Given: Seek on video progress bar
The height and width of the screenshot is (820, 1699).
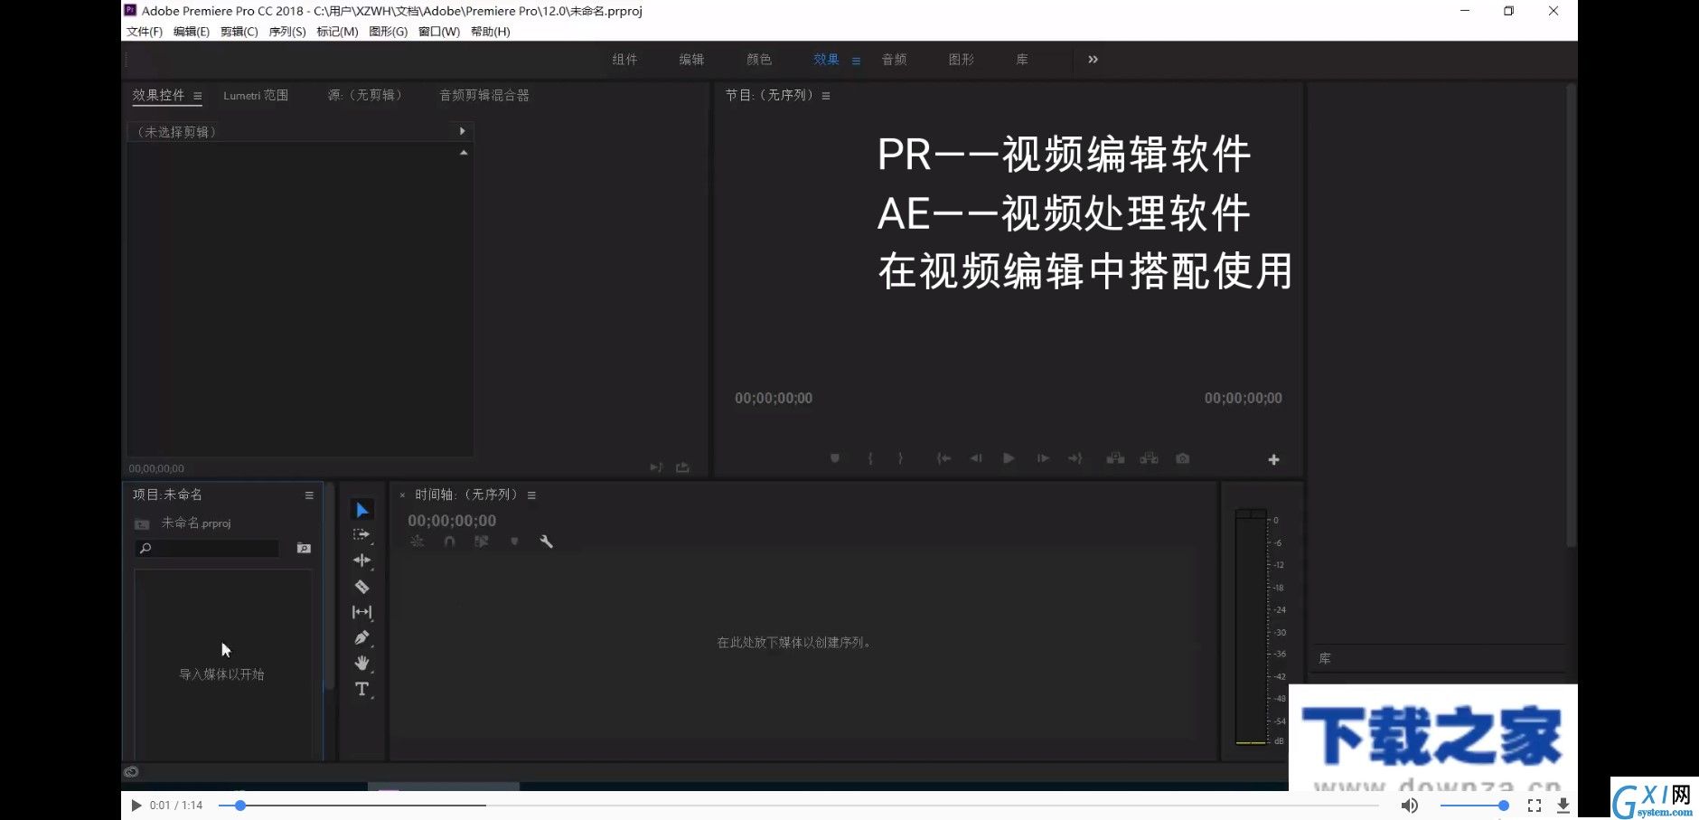Looking at the screenshot, I should [799, 805].
